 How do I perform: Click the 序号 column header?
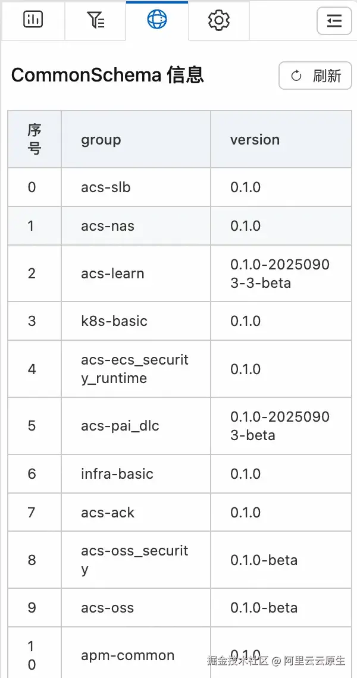(35, 140)
